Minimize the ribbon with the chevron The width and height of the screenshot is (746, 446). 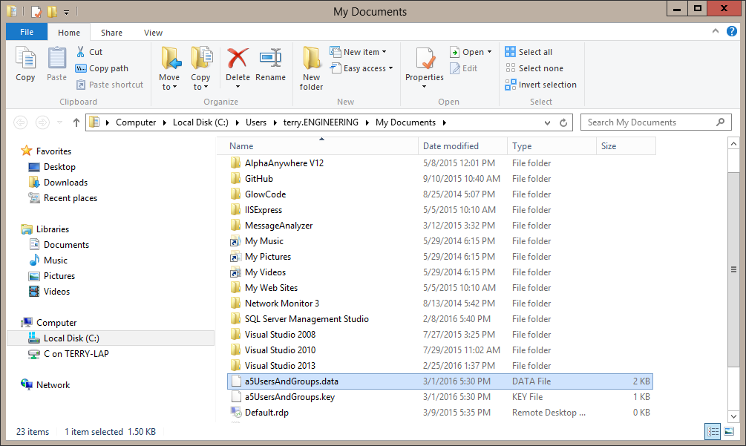coord(715,31)
